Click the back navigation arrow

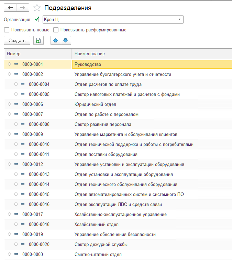[x=10, y=8]
